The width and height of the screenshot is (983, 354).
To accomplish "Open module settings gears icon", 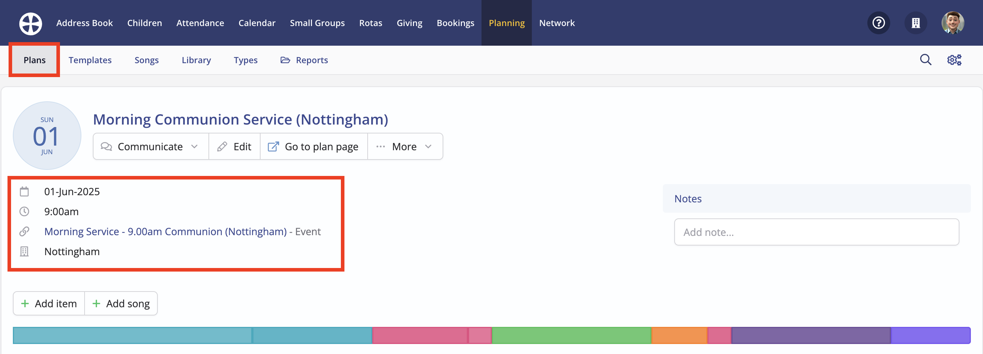I will point(954,60).
